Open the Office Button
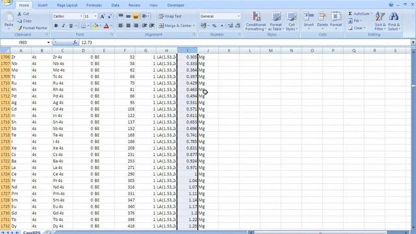Screen dimensions: 416x234 (x=6, y=2)
